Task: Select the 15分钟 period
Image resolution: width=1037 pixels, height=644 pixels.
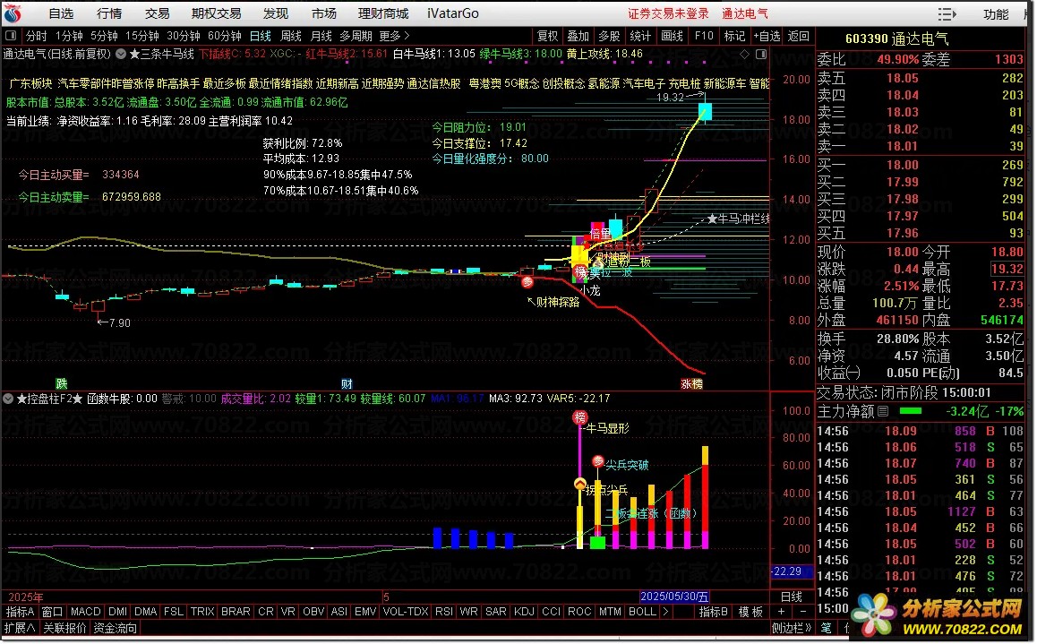Action: click(142, 36)
